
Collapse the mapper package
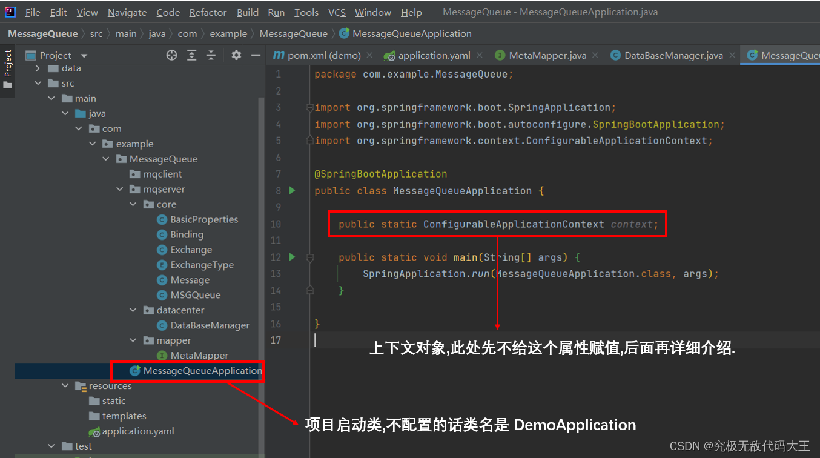133,340
